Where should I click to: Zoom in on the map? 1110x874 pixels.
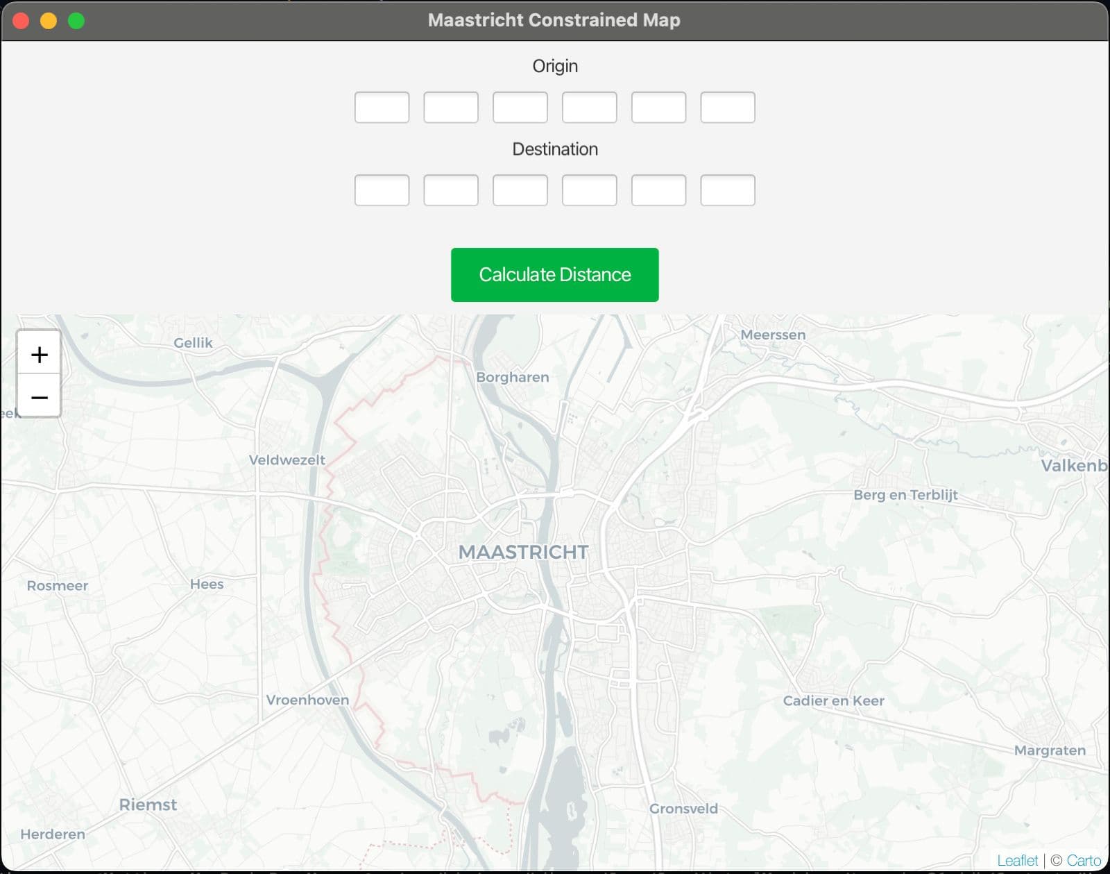pos(39,354)
